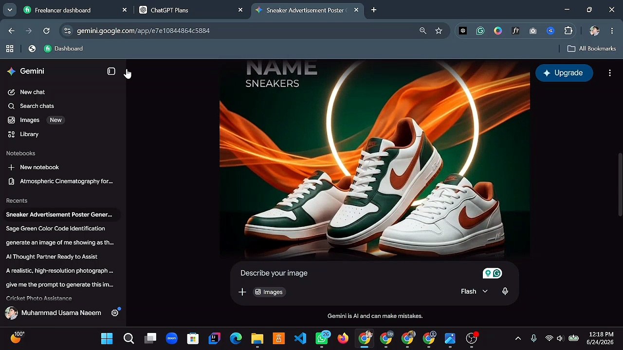Collapse the Gemini sidebar panel icon
The height and width of the screenshot is (350, 623).
click(111, 71)
